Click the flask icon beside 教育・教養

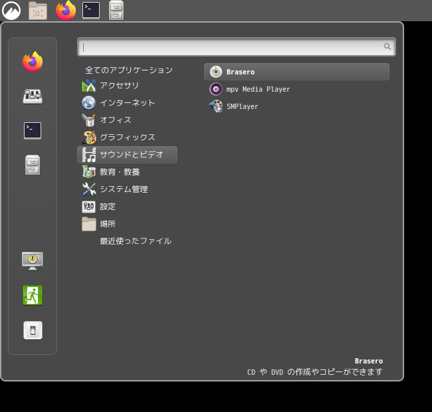(88, 172)
